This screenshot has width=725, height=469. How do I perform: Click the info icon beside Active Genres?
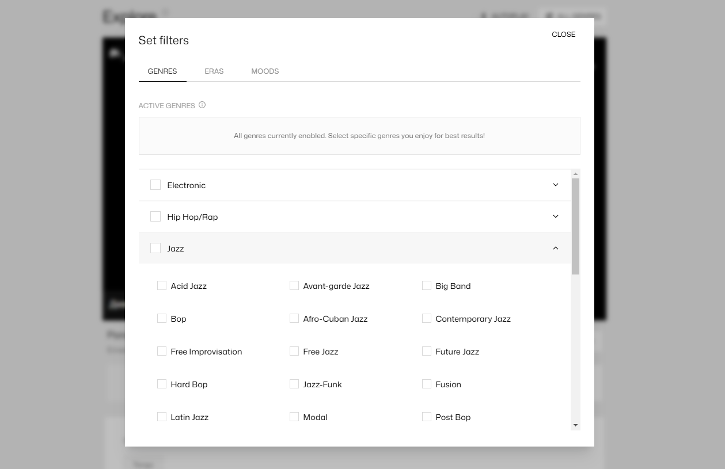202,105
